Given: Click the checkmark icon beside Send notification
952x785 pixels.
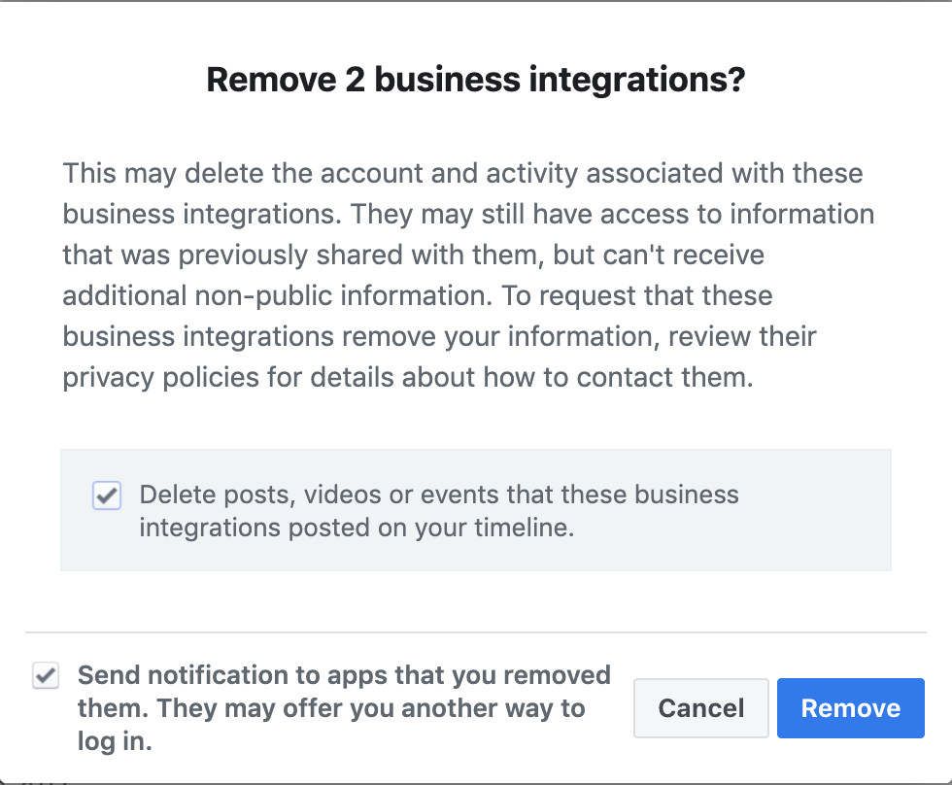Looking at the screenshot, I should click(x=46, y=675).
